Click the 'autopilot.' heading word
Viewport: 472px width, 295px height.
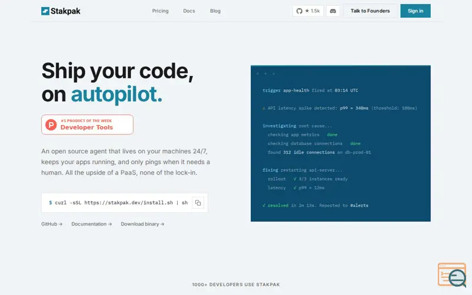(116, 94)
